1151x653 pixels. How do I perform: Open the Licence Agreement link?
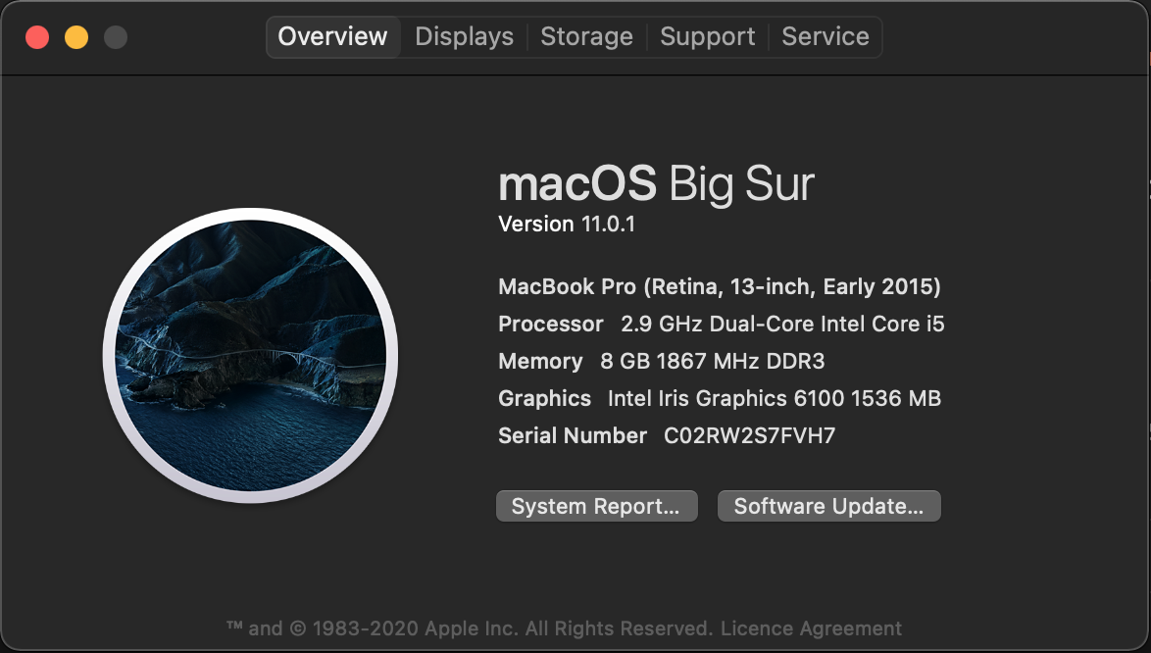point(811,628)
